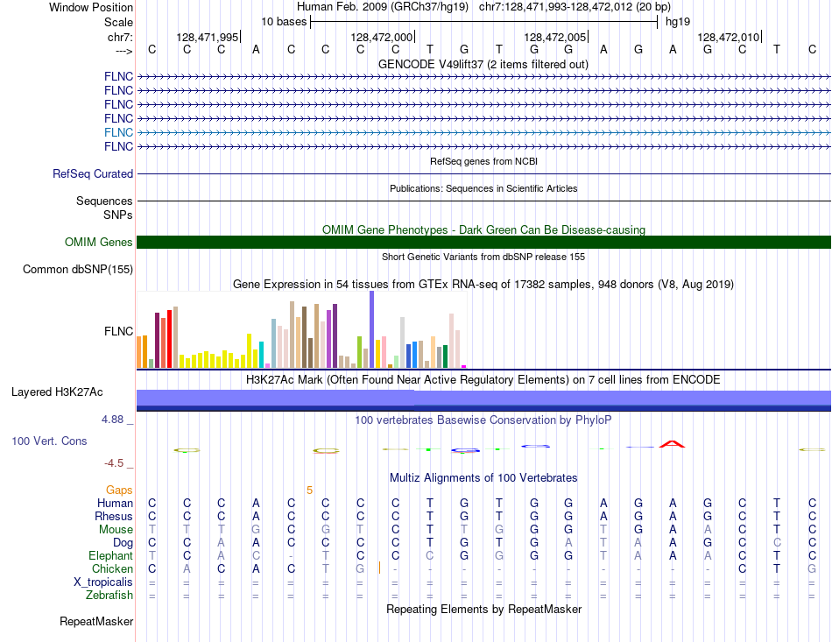Image resolution: width=832 pixels, height=642 pixels.
Task: Click the -4.5 PhyloP lower limit value
Action: pos(114,463)
